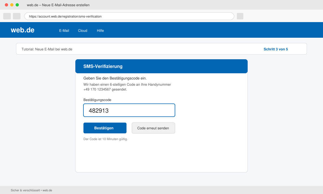Click 'Geben Sie den Bestätigungscode ein.' text
Image resolution: width=323 pixels, height=194 pixels.
(x=115, y=78)
